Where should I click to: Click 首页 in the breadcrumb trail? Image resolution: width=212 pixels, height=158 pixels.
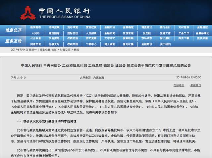tap(54, 50)
